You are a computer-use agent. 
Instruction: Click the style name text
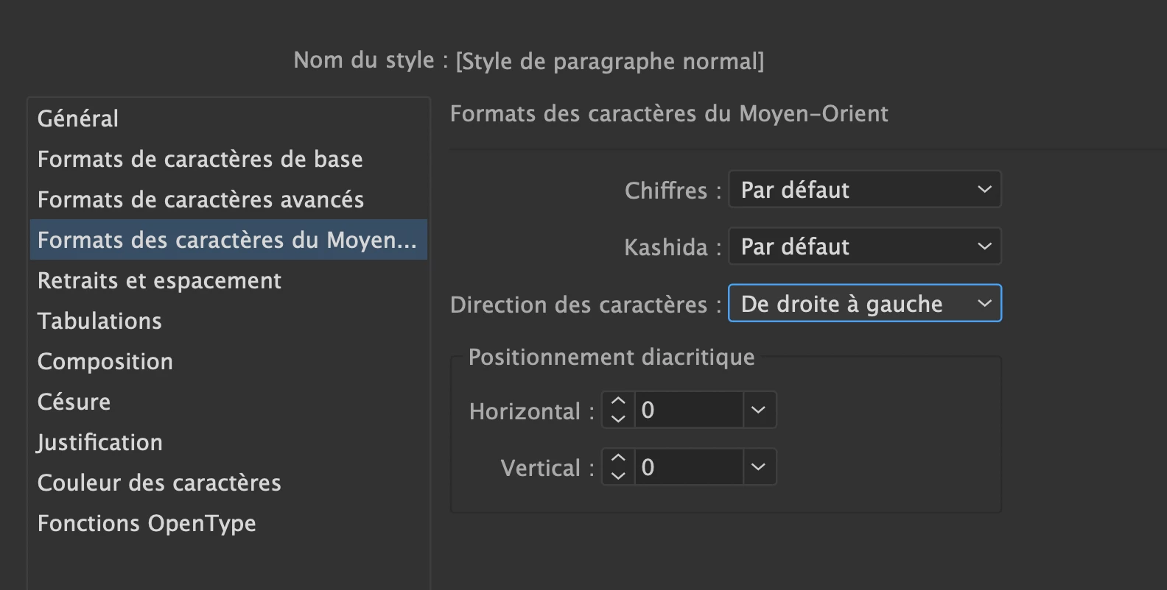[x=610, y=61]
